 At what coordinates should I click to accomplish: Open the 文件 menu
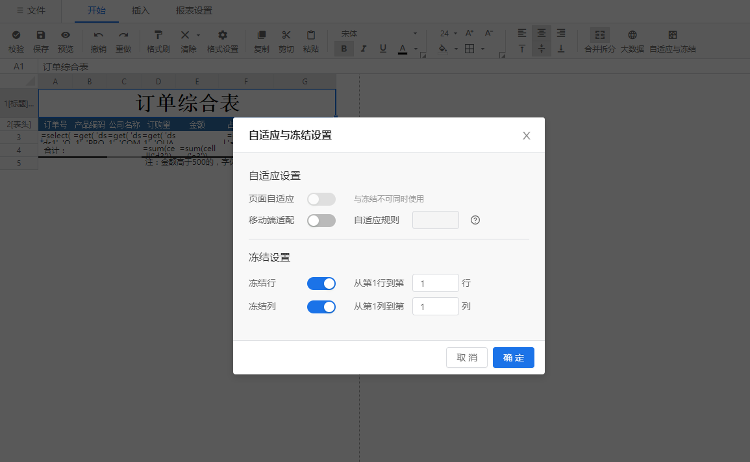coord(31,10)
